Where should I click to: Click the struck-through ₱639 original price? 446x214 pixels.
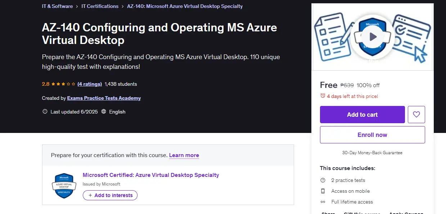(x=347, y=85)
